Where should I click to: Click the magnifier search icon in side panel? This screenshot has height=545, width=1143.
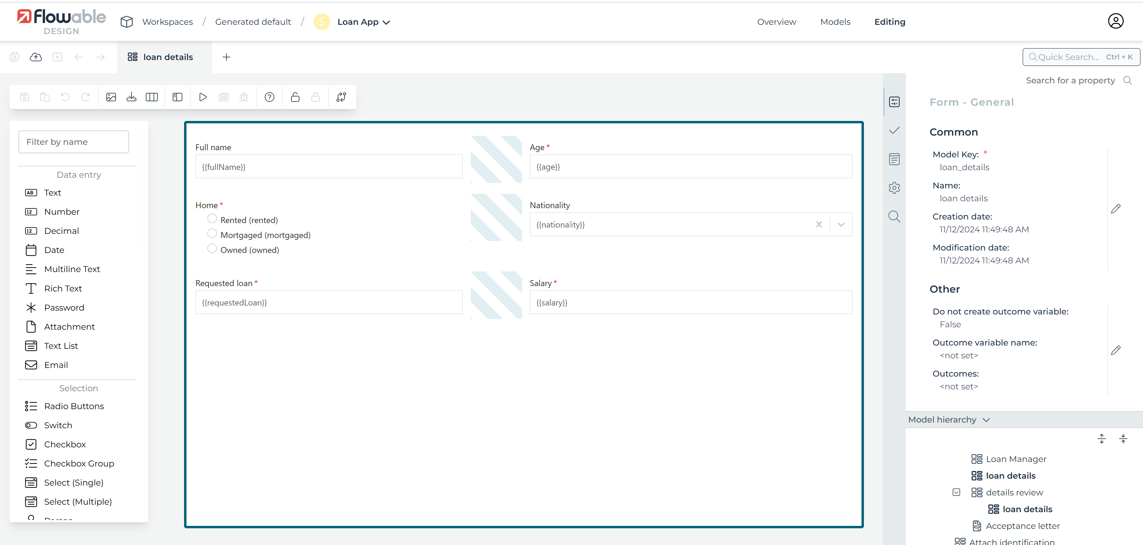(x=894, y=217)
